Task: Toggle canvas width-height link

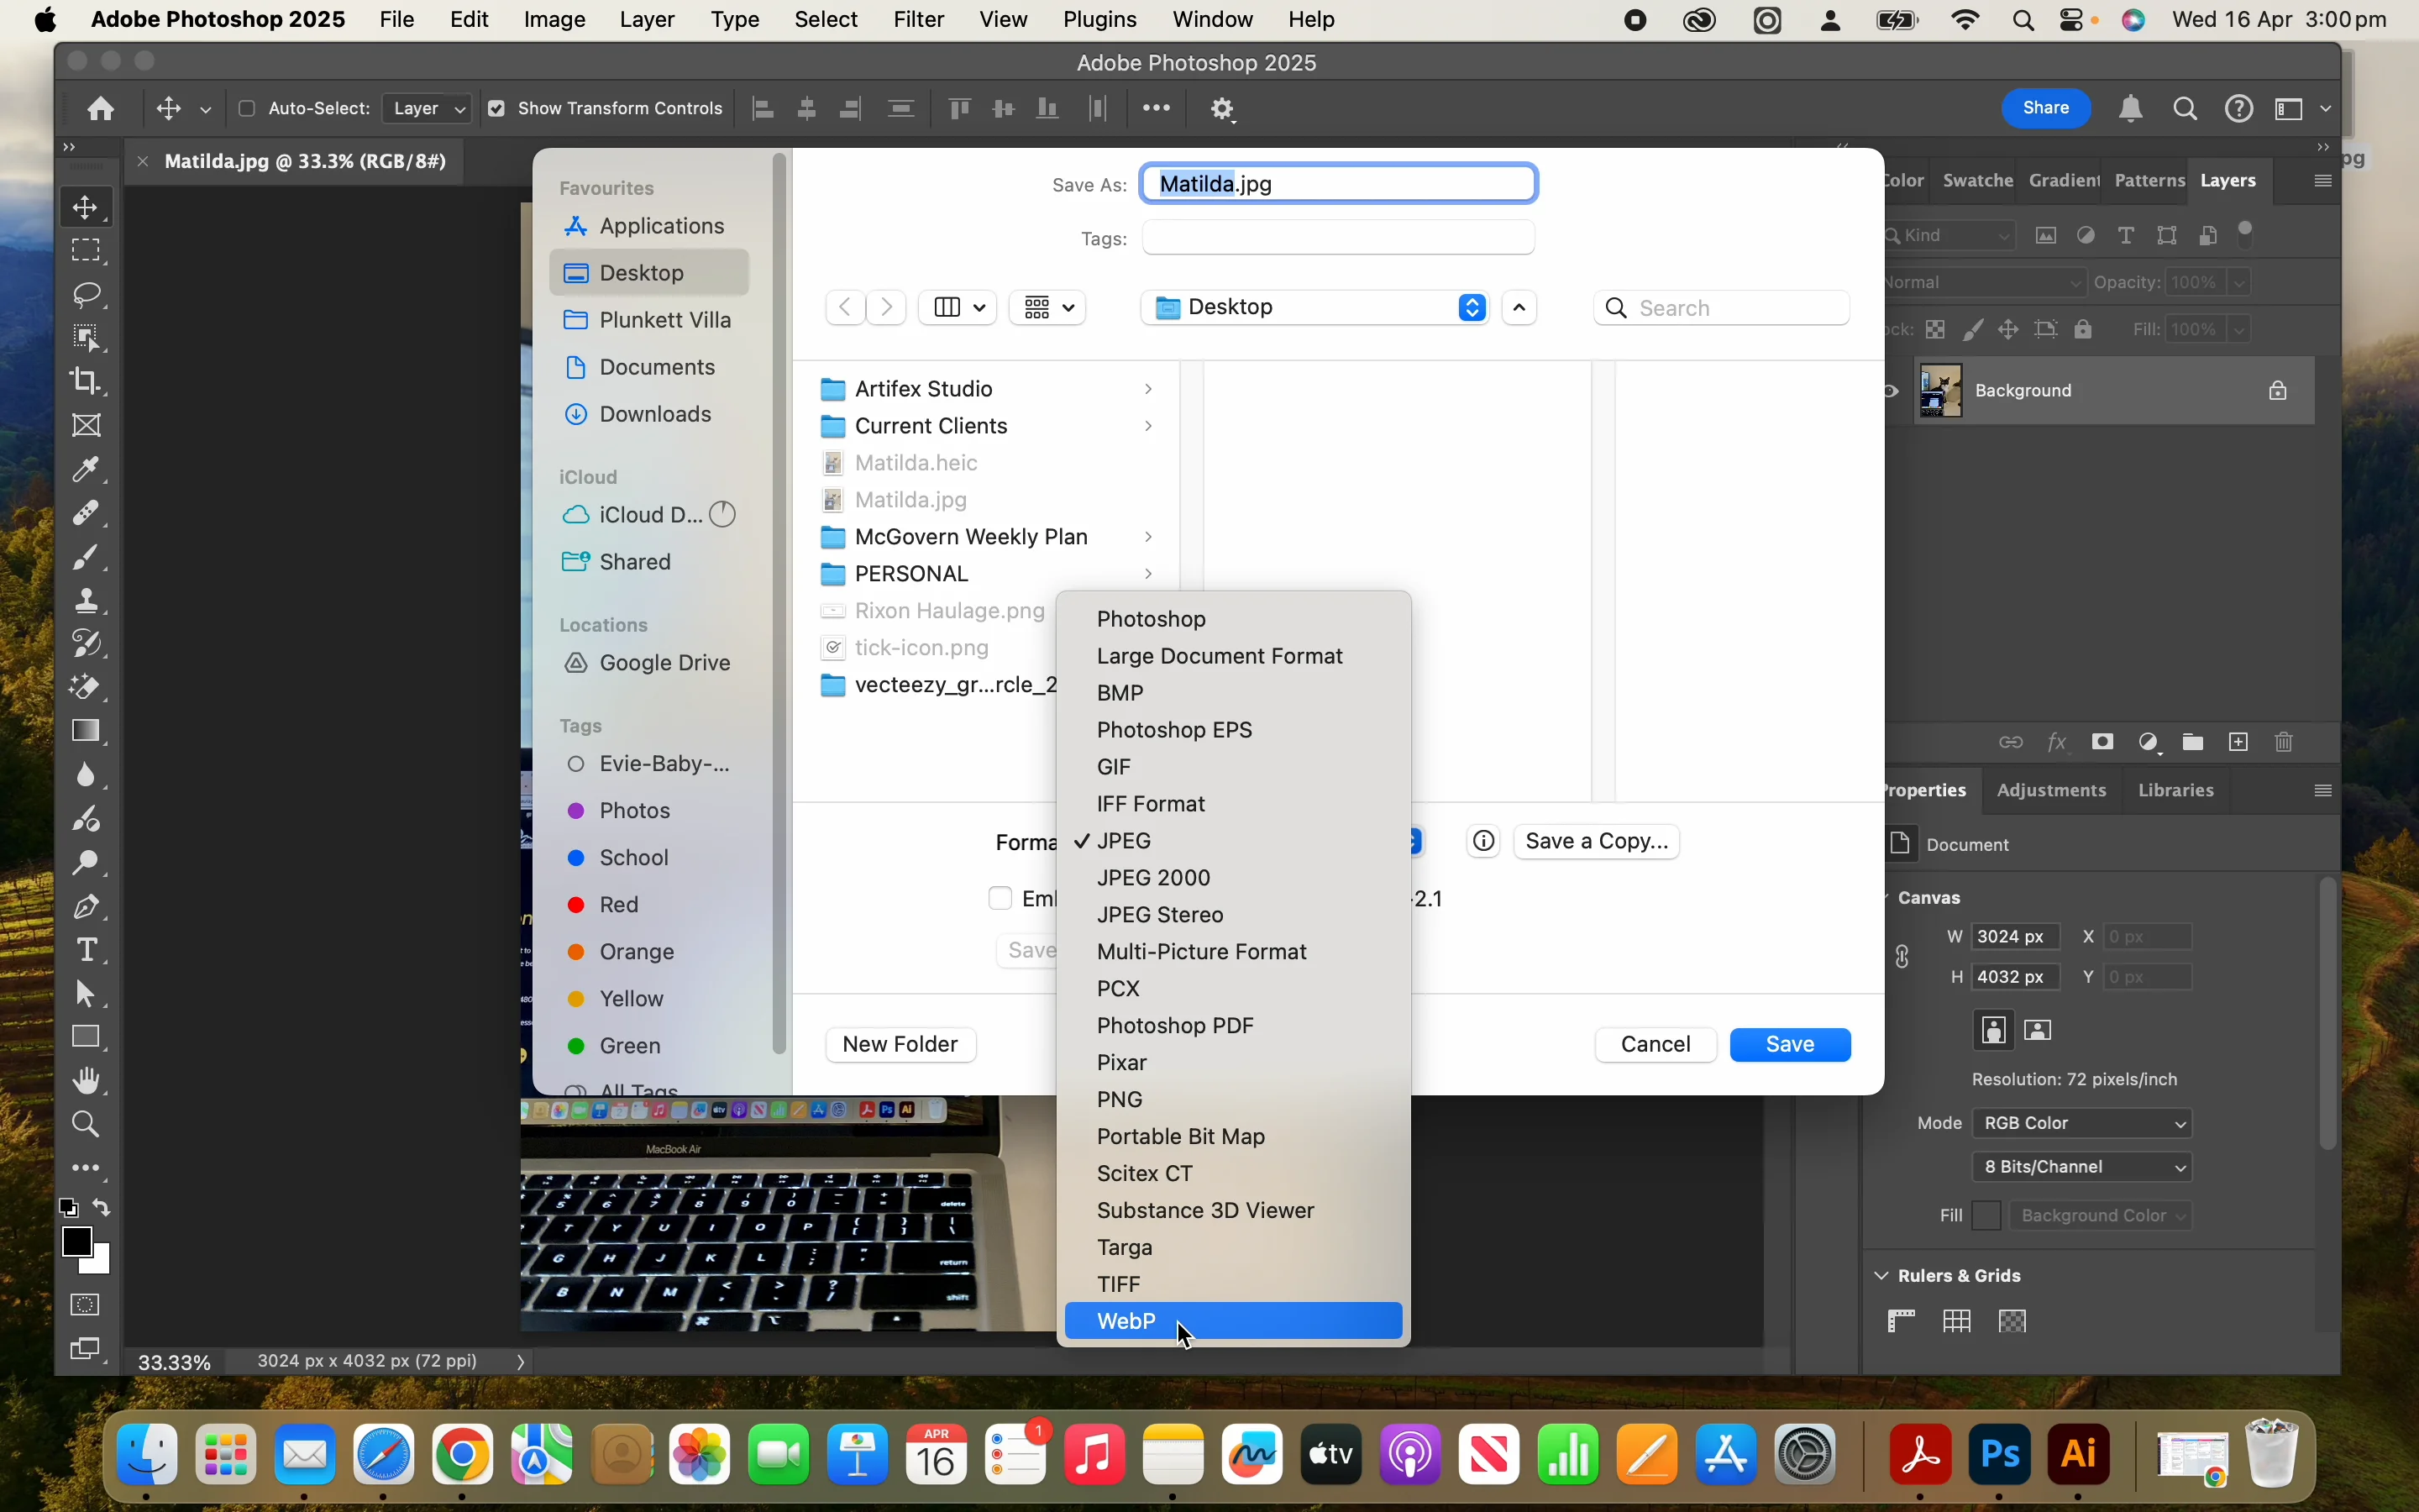Action: tap(1902, 957)
